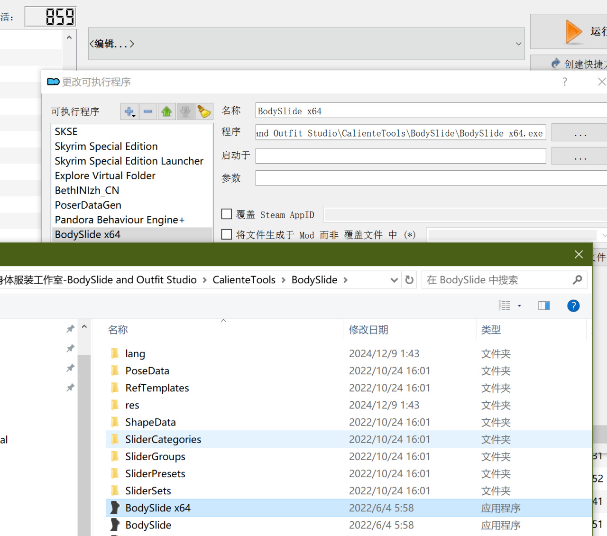Sort files by the 名称 column header
This screenshot has height=536, width=607.
point(118,330)
